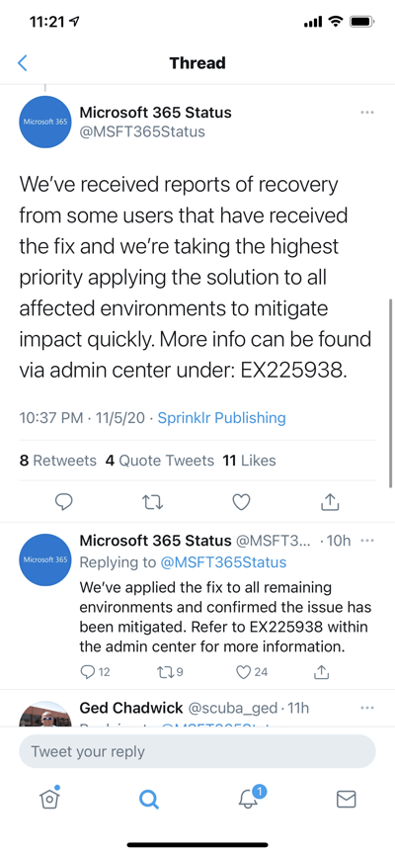
Task: View the 8 Retweets list
Action: [x=57, y=461]
